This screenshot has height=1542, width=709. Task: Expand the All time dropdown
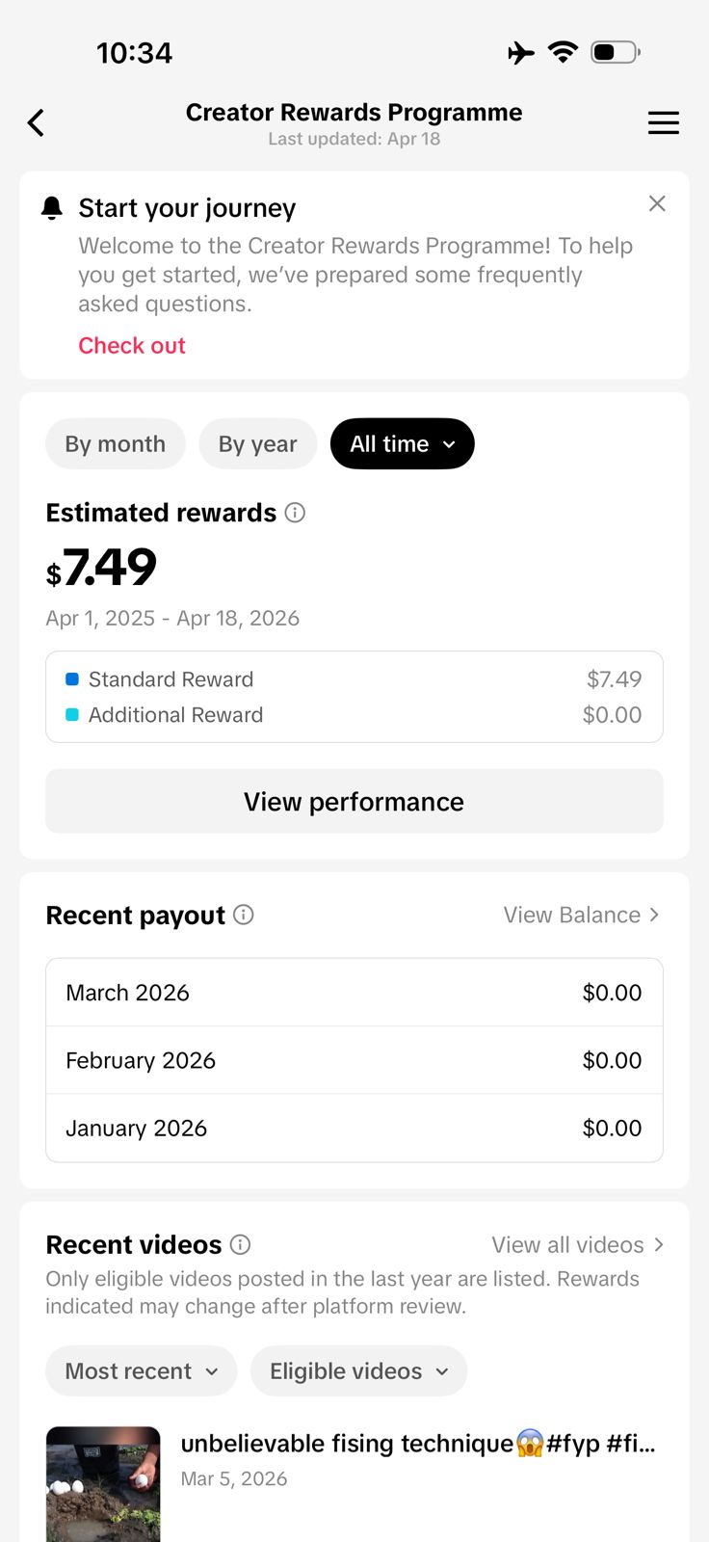(402, 444)
